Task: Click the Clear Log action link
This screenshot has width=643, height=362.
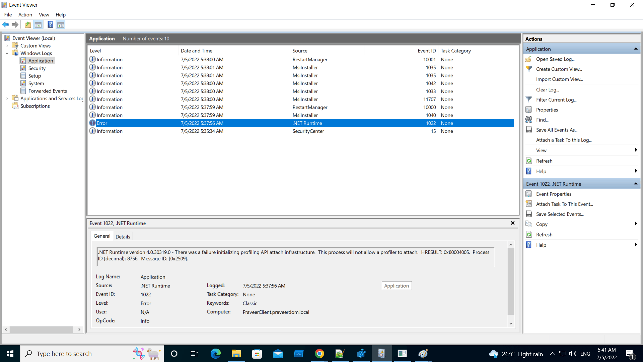Action: (547, 89)
